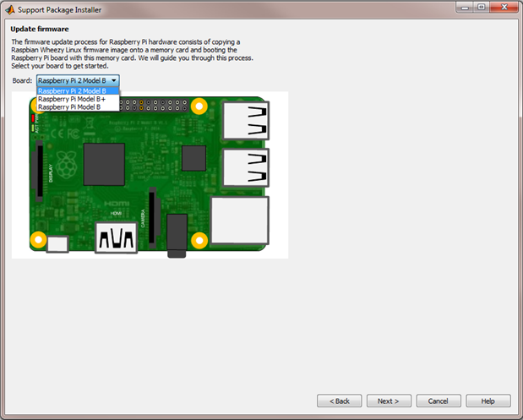Click the black audio jack on the board

pyautogui.click(x=177, y=235)
